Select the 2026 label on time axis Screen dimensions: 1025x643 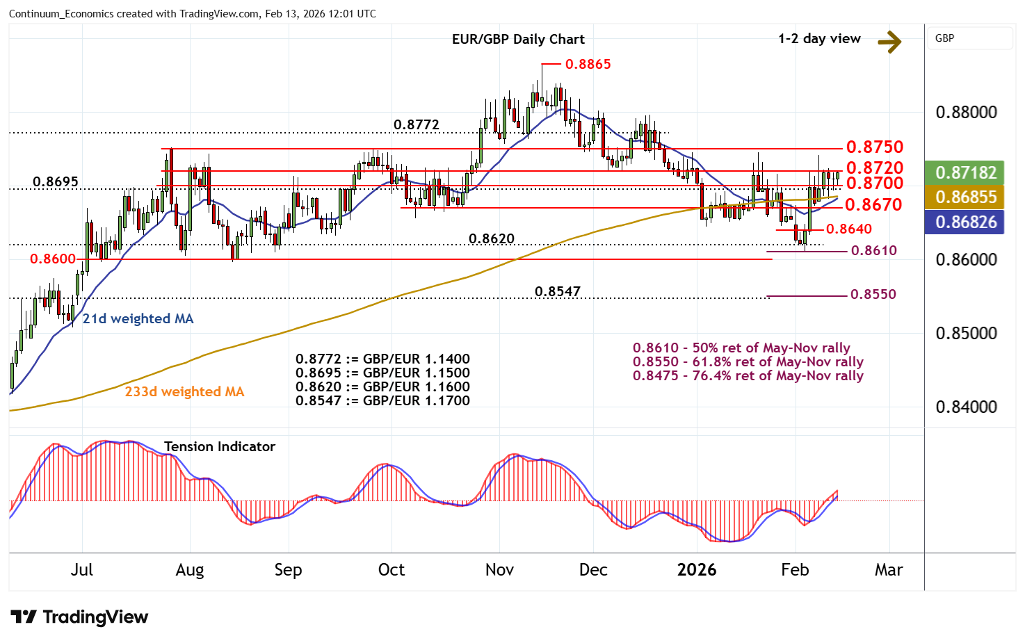697,570
